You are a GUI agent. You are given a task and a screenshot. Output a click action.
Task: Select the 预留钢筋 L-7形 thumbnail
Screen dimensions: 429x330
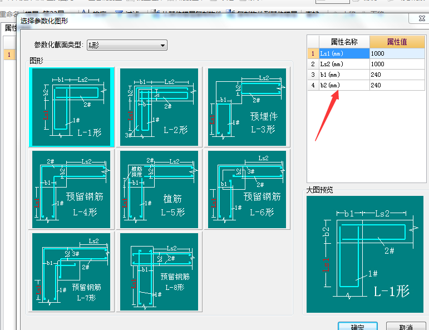(x=71, y=272)
